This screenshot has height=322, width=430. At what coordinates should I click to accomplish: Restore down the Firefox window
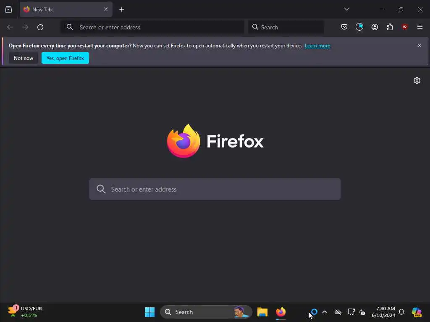[401, 9]
